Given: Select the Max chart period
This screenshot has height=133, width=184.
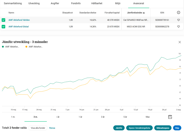Looking at the screenshot, I should click(148, 117).
